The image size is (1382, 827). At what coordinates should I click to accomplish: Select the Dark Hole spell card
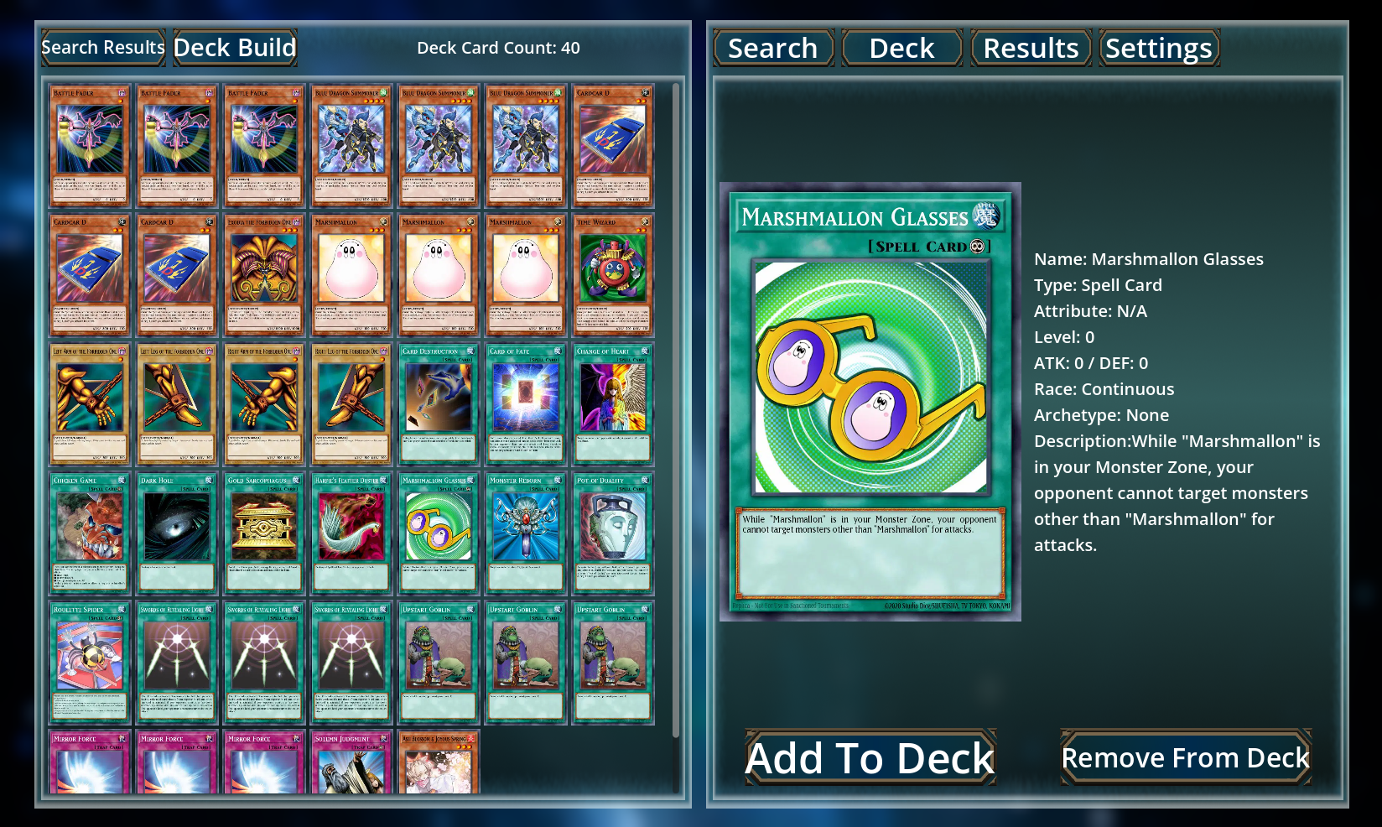176,533
